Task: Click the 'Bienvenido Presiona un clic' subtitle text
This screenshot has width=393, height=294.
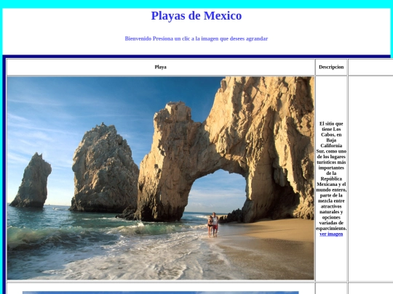Action: pos(196,38)
